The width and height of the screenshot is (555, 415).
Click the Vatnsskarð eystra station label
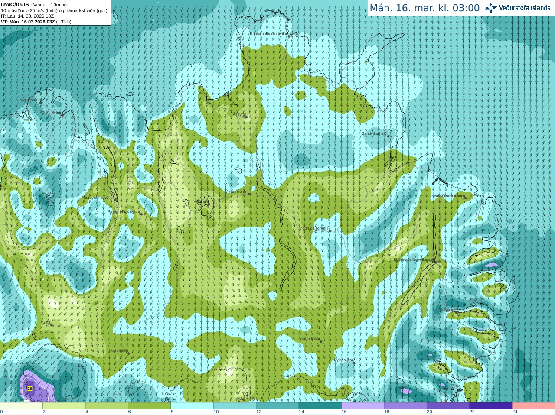pos(449,195)
